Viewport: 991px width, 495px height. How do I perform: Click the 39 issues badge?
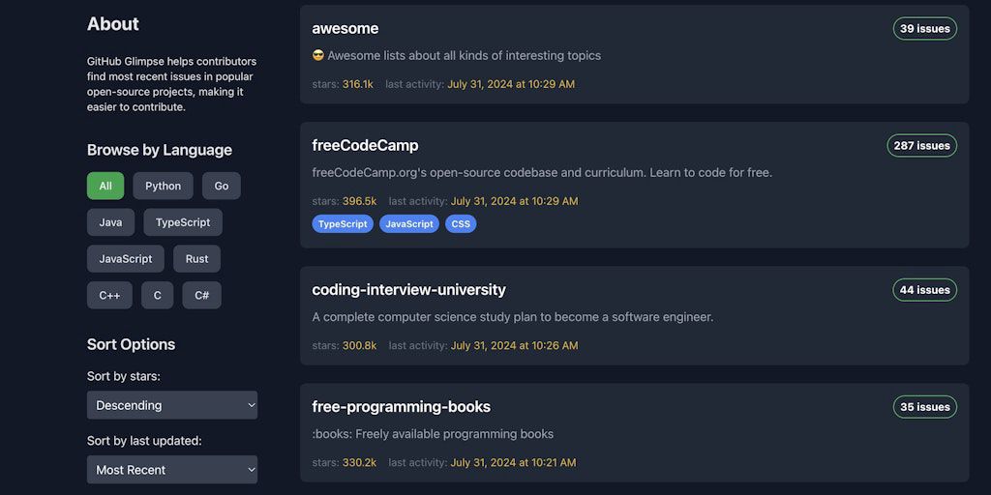924,29
